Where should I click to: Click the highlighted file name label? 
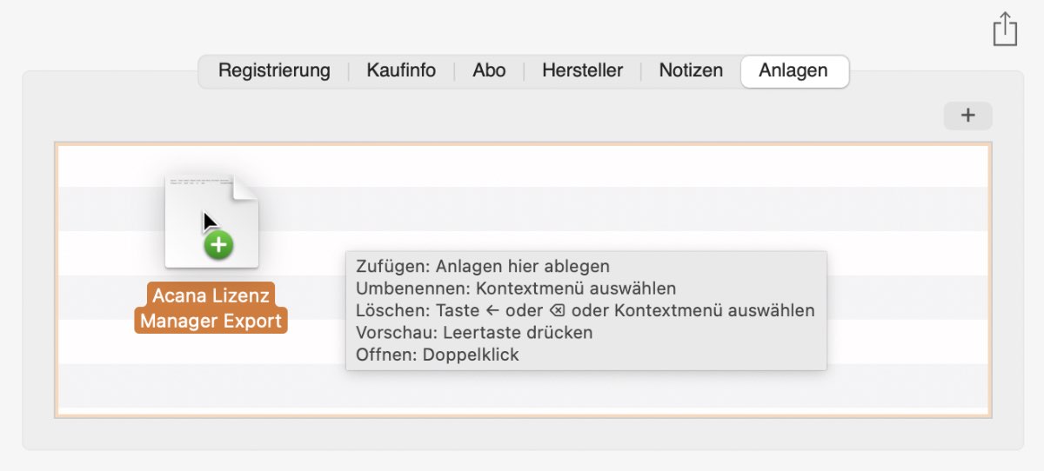(x=211, y=308)
